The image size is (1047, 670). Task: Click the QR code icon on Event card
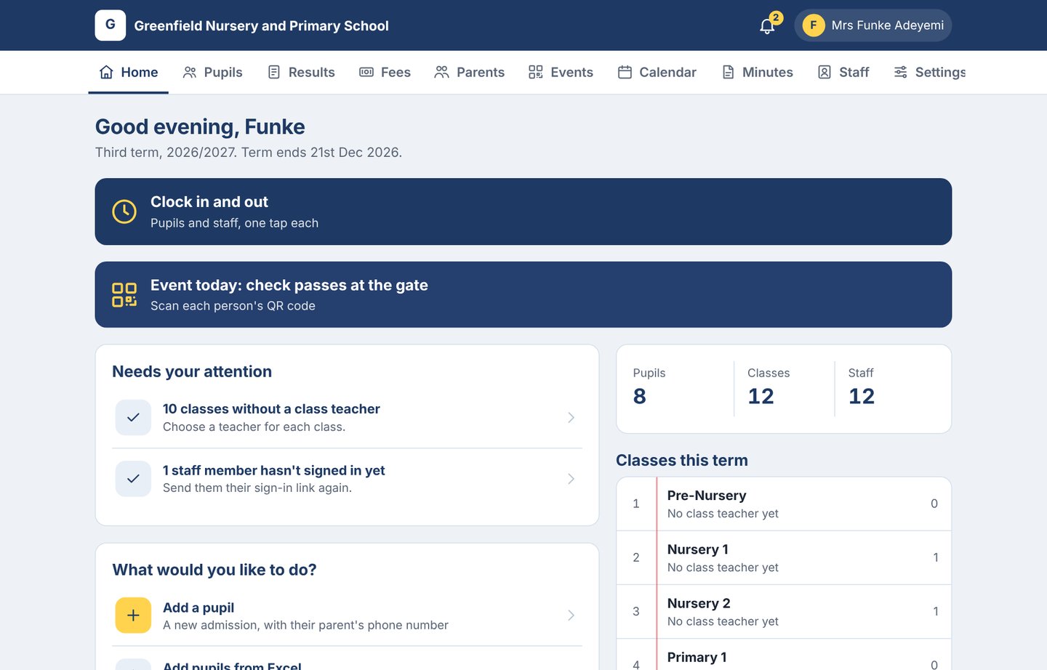point(124,294)
